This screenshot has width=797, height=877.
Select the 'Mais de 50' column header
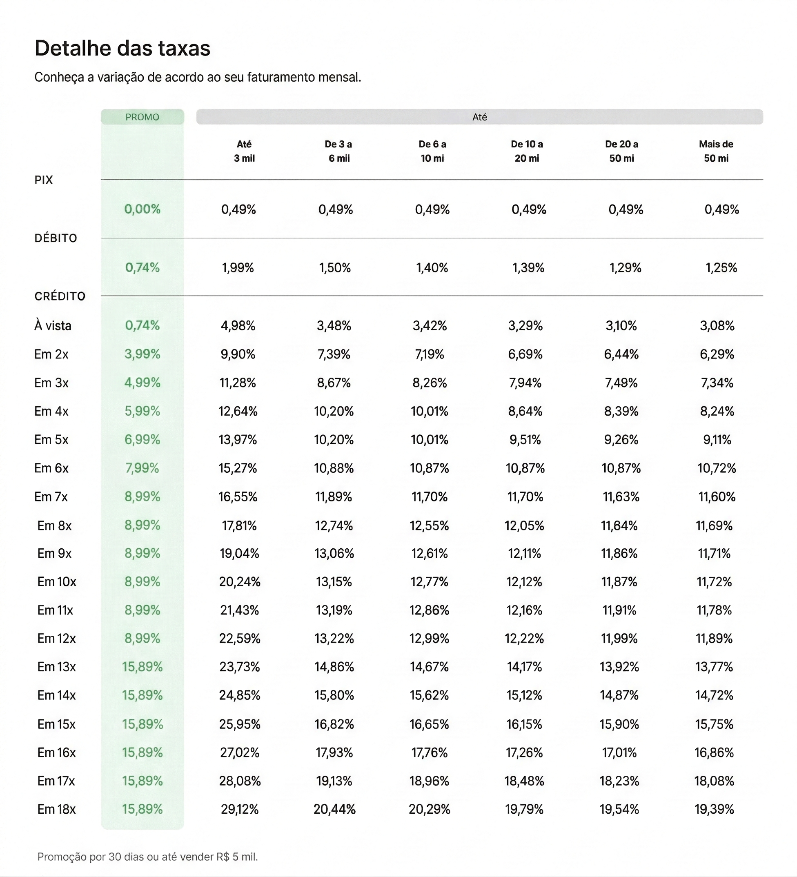[x=716, y=151]
